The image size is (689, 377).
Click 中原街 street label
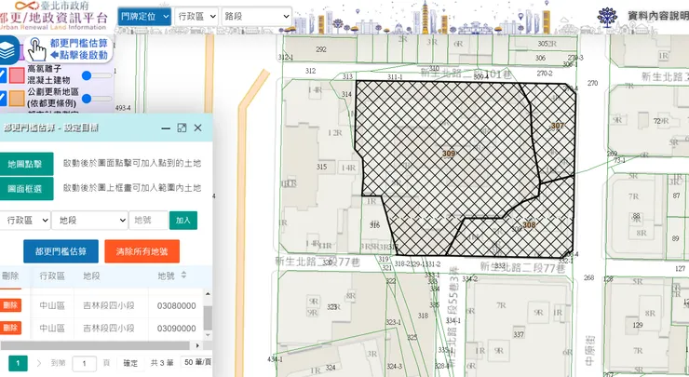590,350
